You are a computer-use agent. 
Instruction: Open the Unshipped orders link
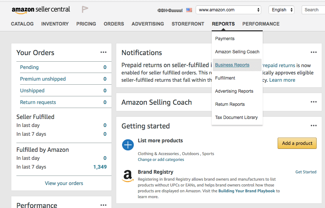click(32, 90)
